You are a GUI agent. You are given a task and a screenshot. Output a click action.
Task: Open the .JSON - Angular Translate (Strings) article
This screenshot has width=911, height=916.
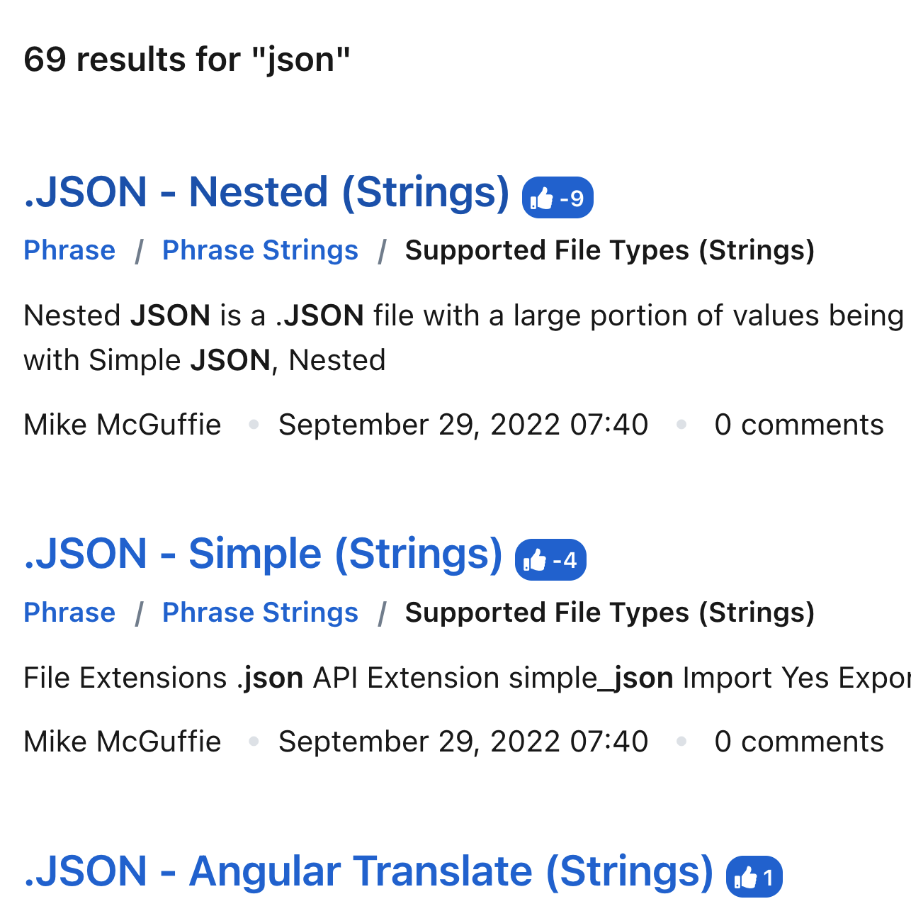[x=368, y=872]
